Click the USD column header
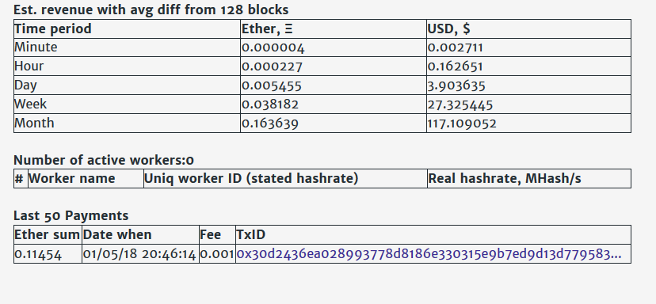 (449, 28)
